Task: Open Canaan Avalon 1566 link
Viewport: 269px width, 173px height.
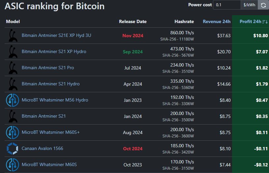Action: pyautogui.click(x=43, y=148)
